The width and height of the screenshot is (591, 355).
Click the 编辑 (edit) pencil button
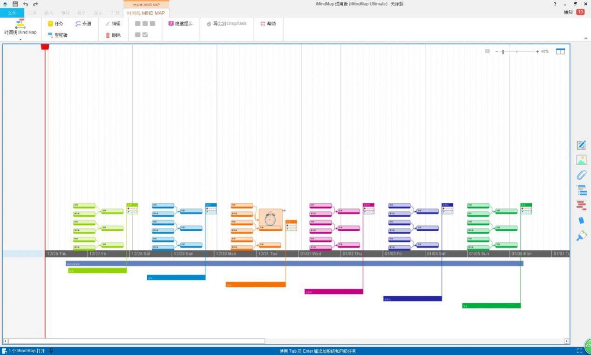click(x=113, y=24)
